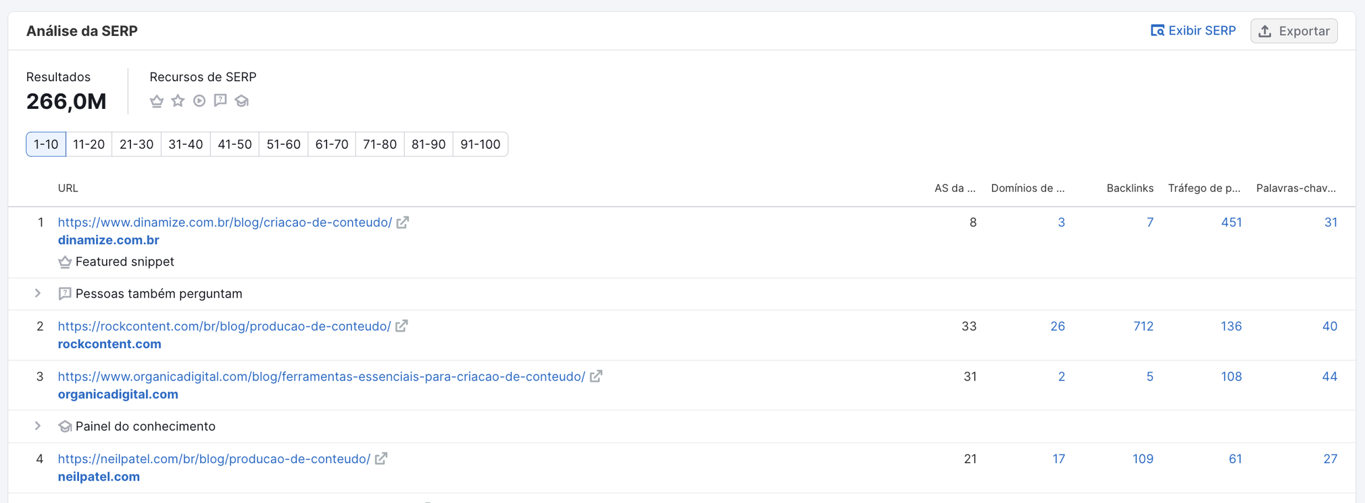
Task: Click traffic value 61 for neilpatel
Action: (1235, 459)
